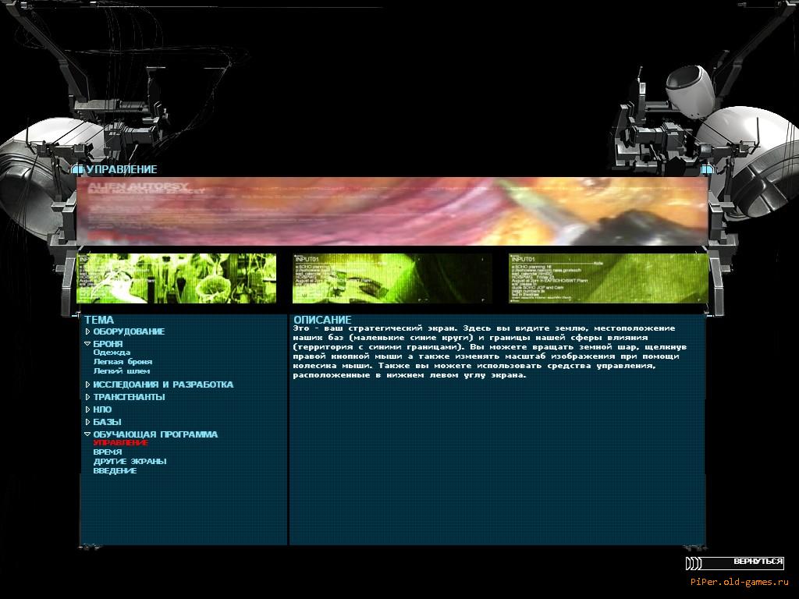Expand the ОБОРУДОВАНИЕ category arrow
The width and height of the screenshot is (799, 599).
click(x=88, y=331)
